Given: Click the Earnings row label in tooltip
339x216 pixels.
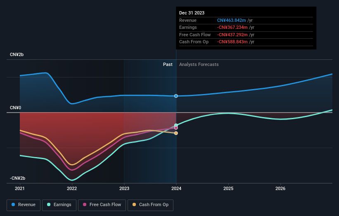Looking at the screenshot, I should pos(188,27).
